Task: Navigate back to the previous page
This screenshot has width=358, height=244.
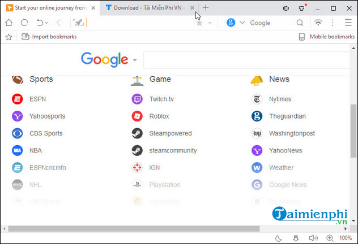Action: coord(59,23)
